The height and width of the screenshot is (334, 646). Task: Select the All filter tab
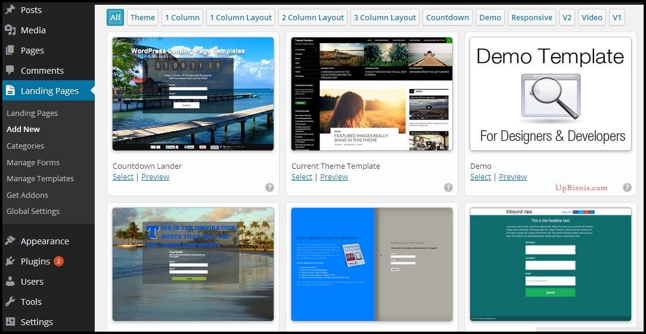(115, 17)
